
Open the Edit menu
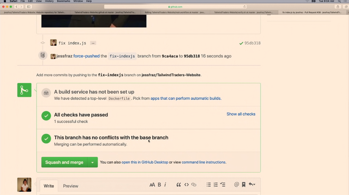tap(30, 1)
